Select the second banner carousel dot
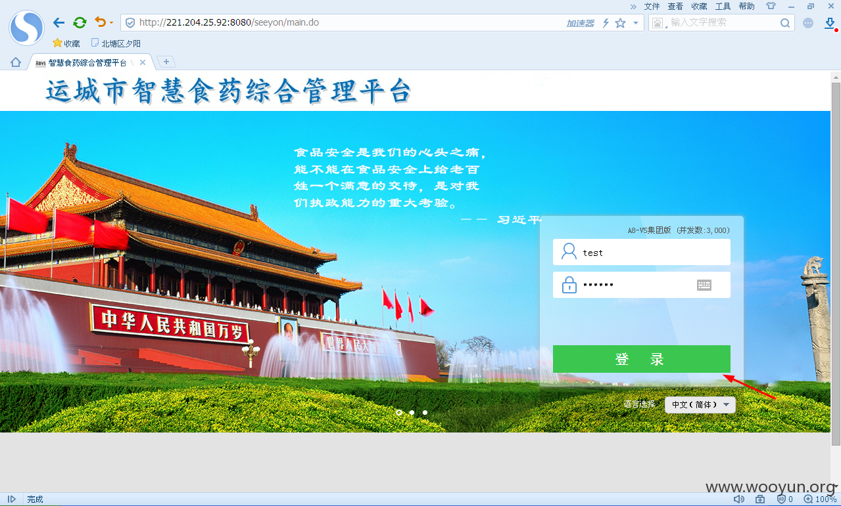This screenshot has height=506, width=841. 412,412
